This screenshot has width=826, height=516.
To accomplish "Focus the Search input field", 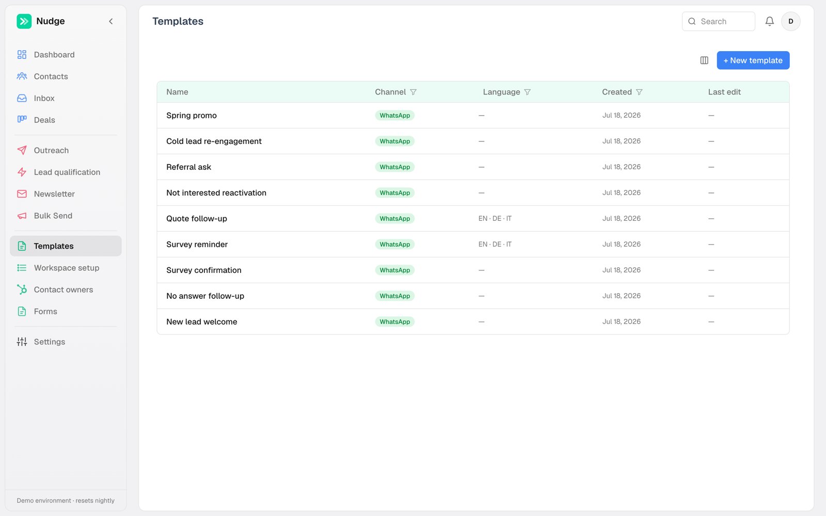I will (718, 21).
